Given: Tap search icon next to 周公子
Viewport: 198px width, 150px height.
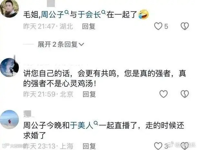Looking at the screenshot, I should click(x=67, y=12).
